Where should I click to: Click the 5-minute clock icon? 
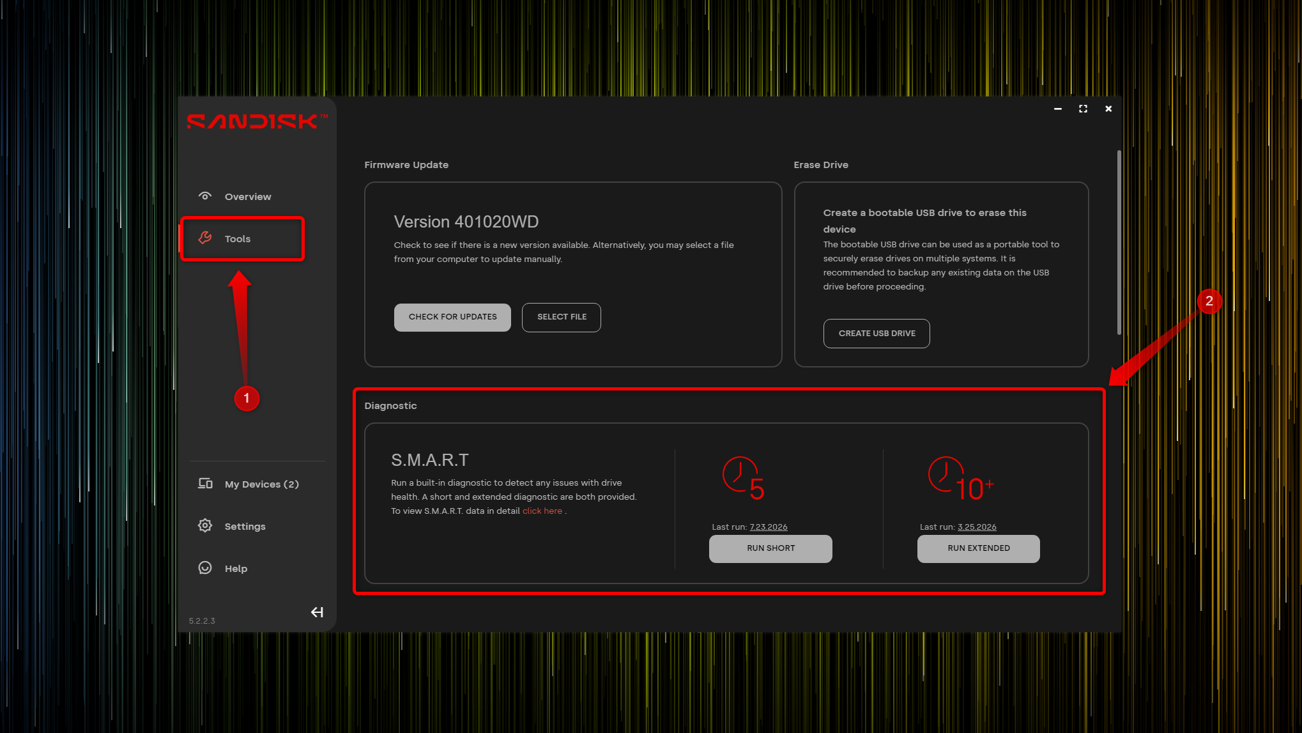click(x=743, y=479)
